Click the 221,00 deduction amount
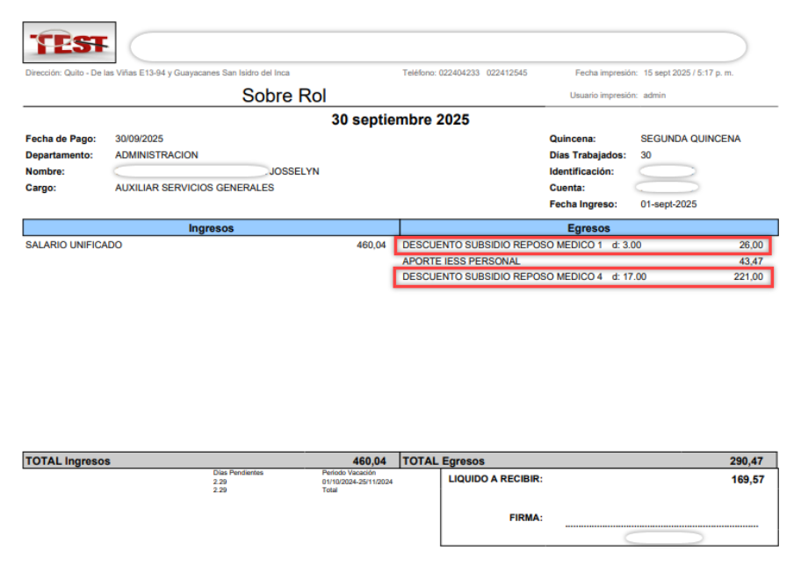 [x=748, y=276]
